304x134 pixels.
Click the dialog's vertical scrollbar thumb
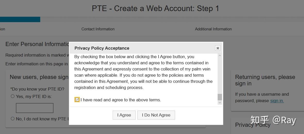coord(220,97)
